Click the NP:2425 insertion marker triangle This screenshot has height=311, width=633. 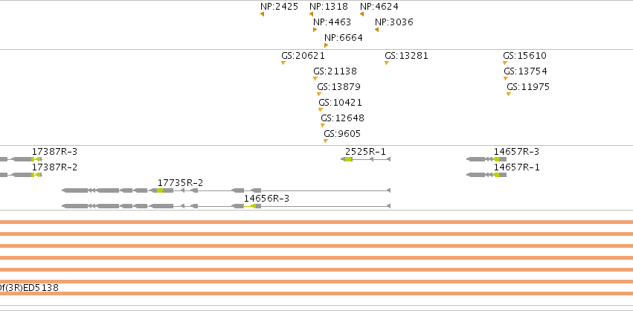(263, 14)
